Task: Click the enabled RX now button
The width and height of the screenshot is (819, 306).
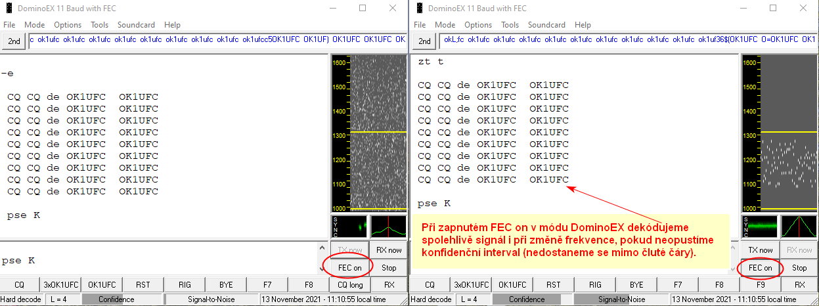Action: tap(389, 250)
